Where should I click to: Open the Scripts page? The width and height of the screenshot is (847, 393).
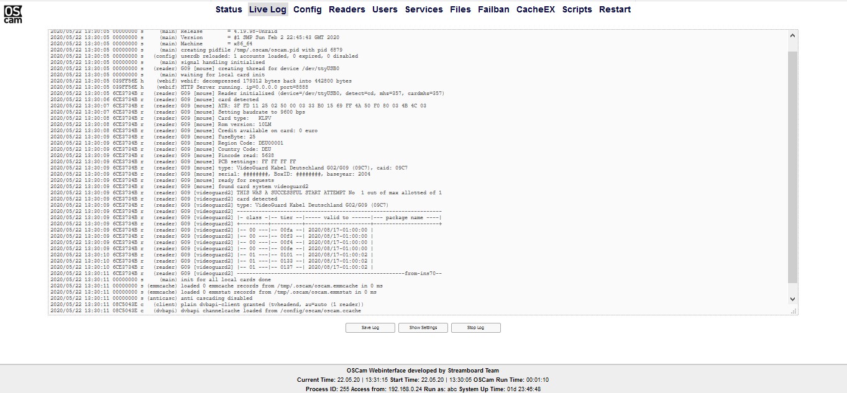[x=577, y=9]
